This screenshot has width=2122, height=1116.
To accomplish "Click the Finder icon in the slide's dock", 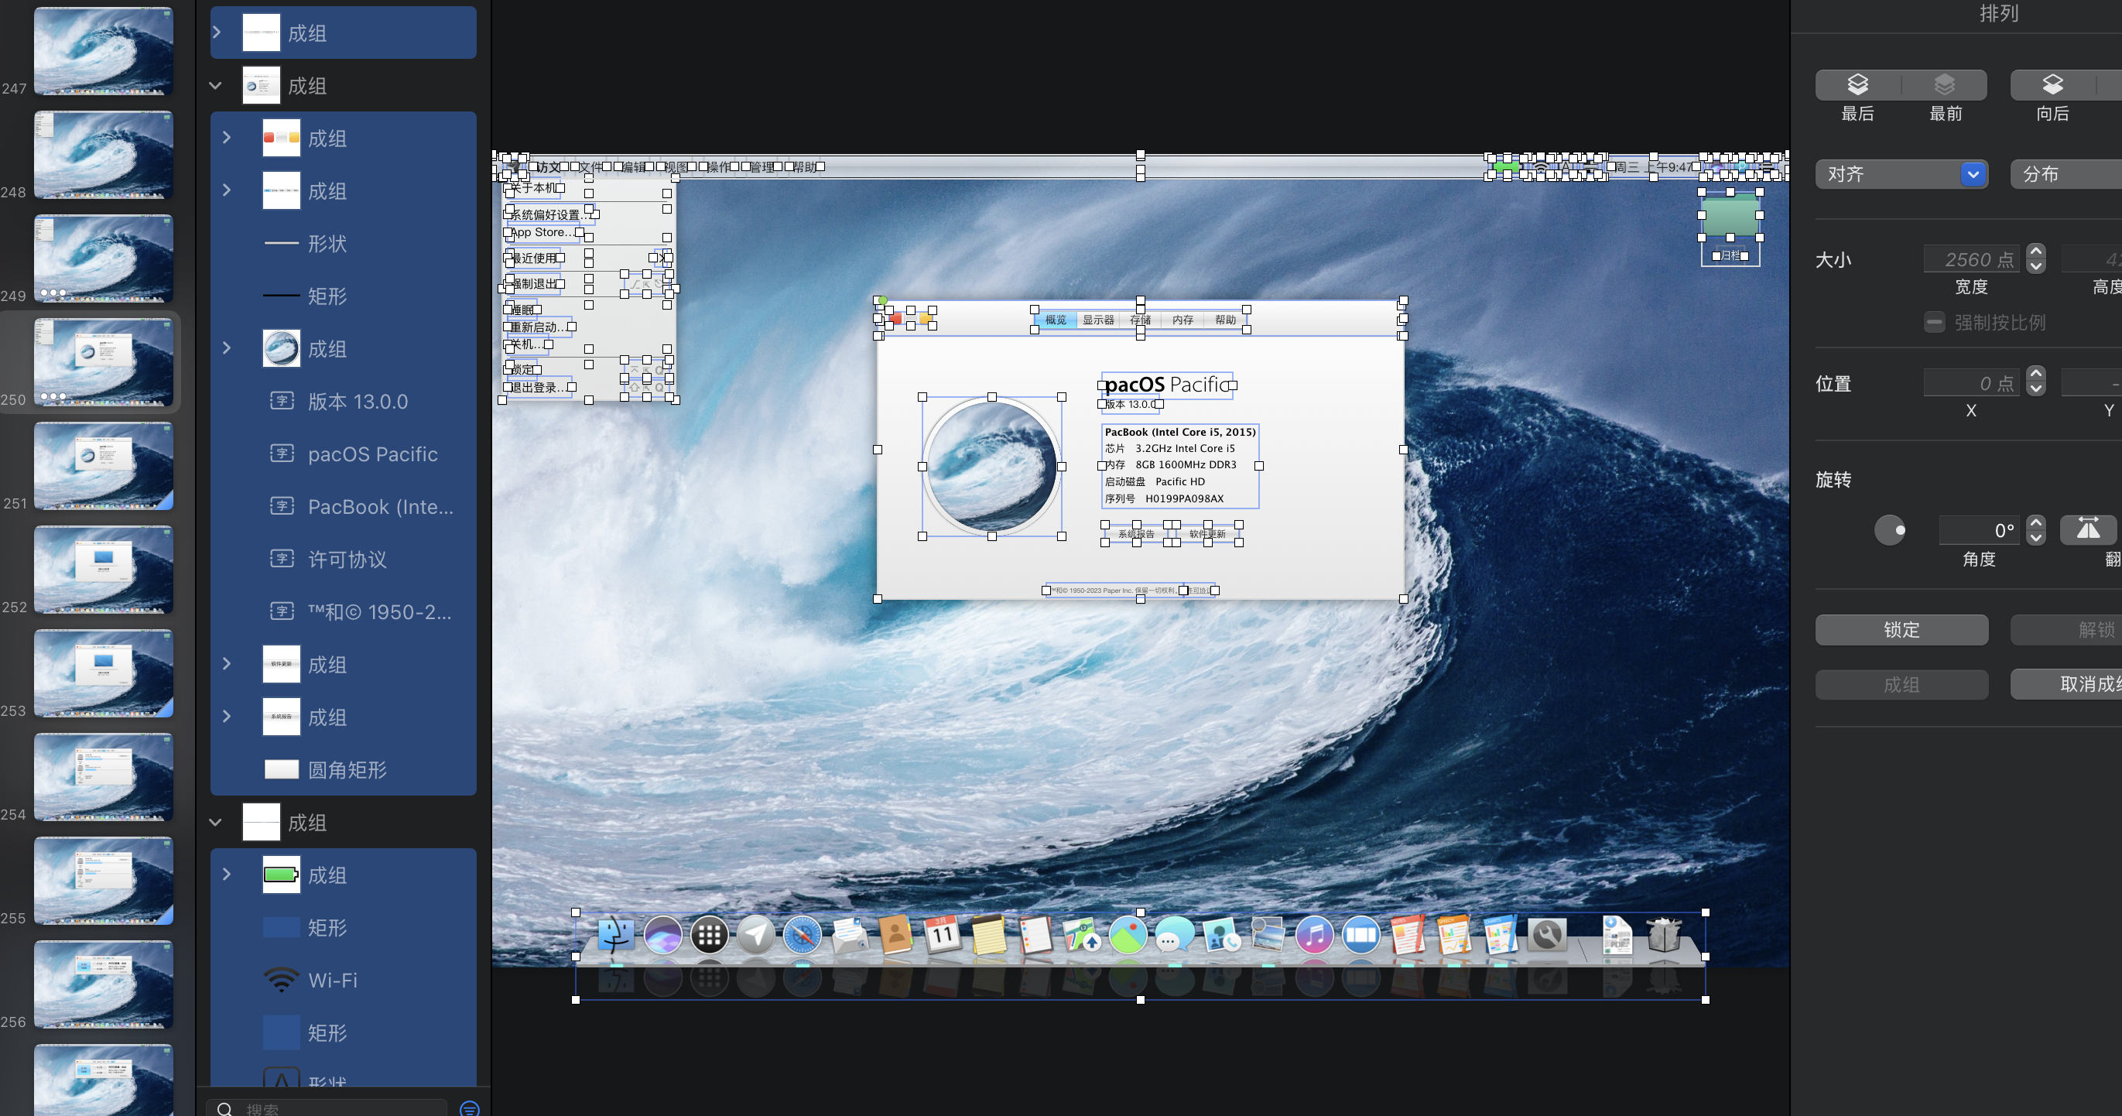I will [615, 936].
